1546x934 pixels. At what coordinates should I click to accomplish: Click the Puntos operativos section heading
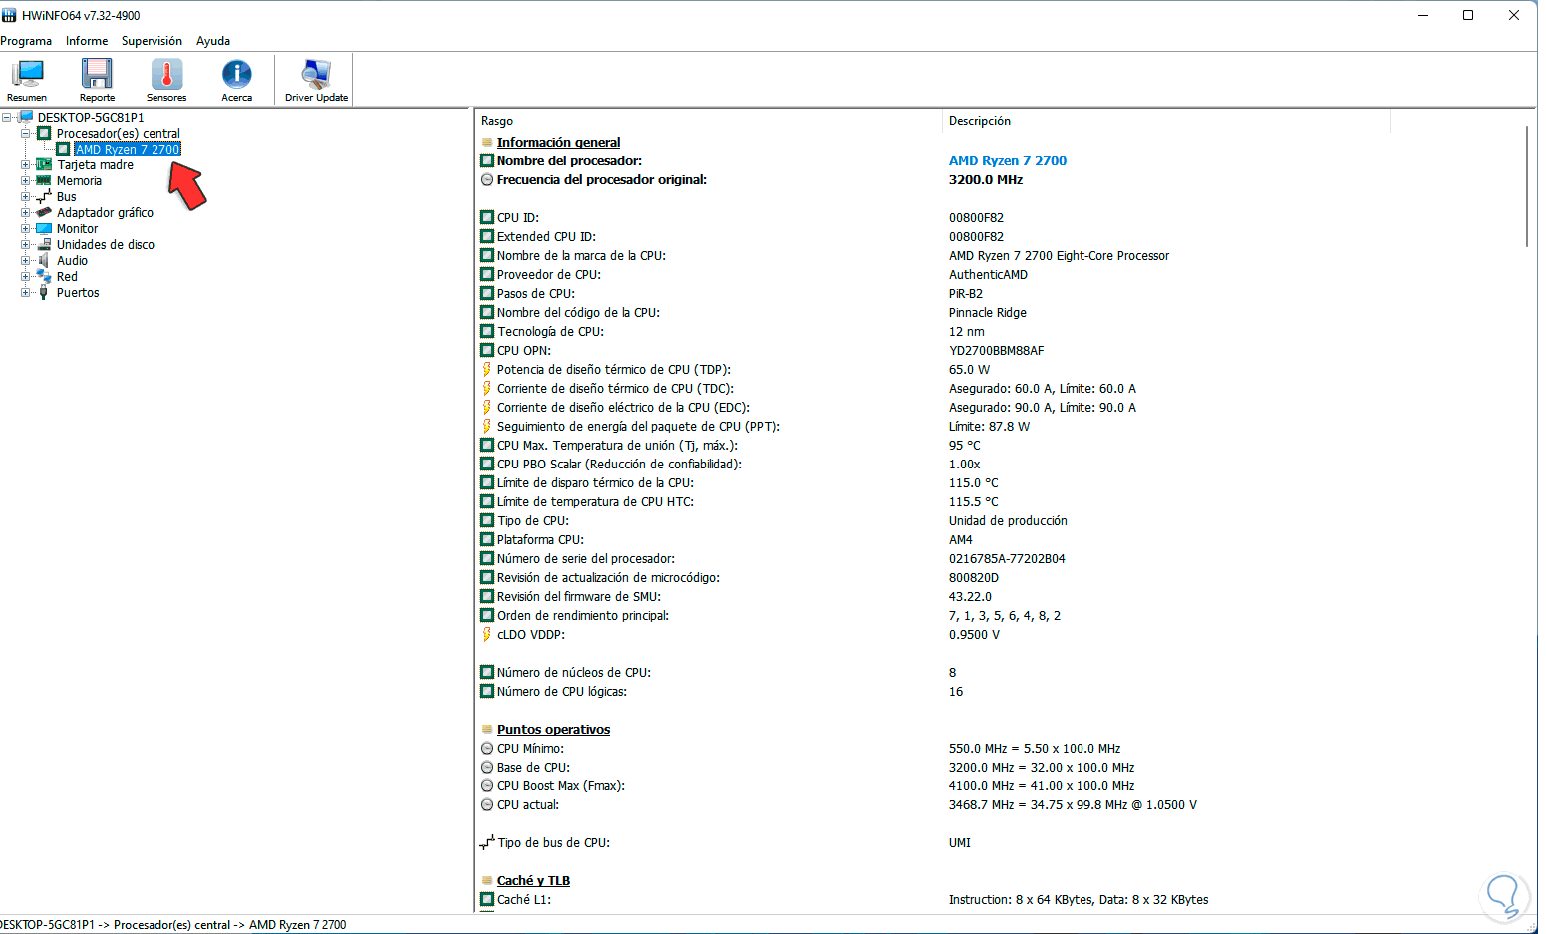tap(553, 729)
